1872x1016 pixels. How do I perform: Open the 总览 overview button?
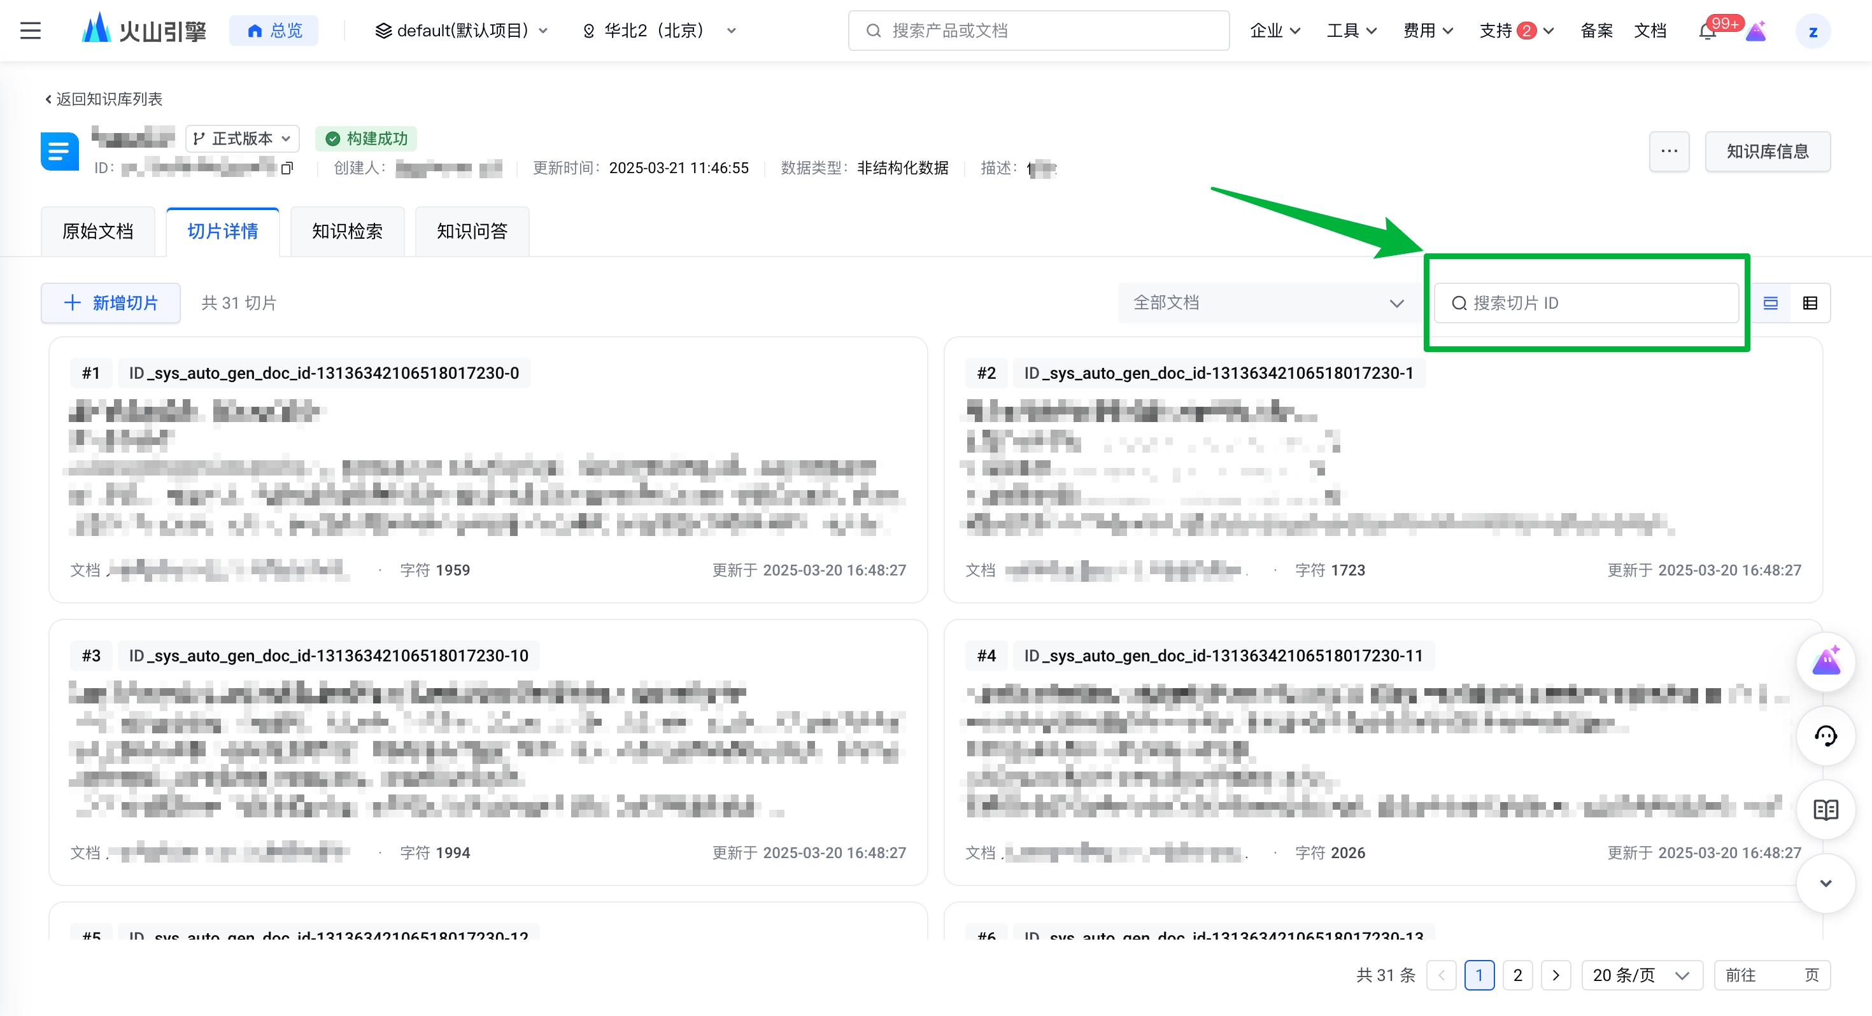[274, 31]
